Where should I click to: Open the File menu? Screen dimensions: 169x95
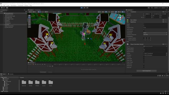click(x=1, y=6)
